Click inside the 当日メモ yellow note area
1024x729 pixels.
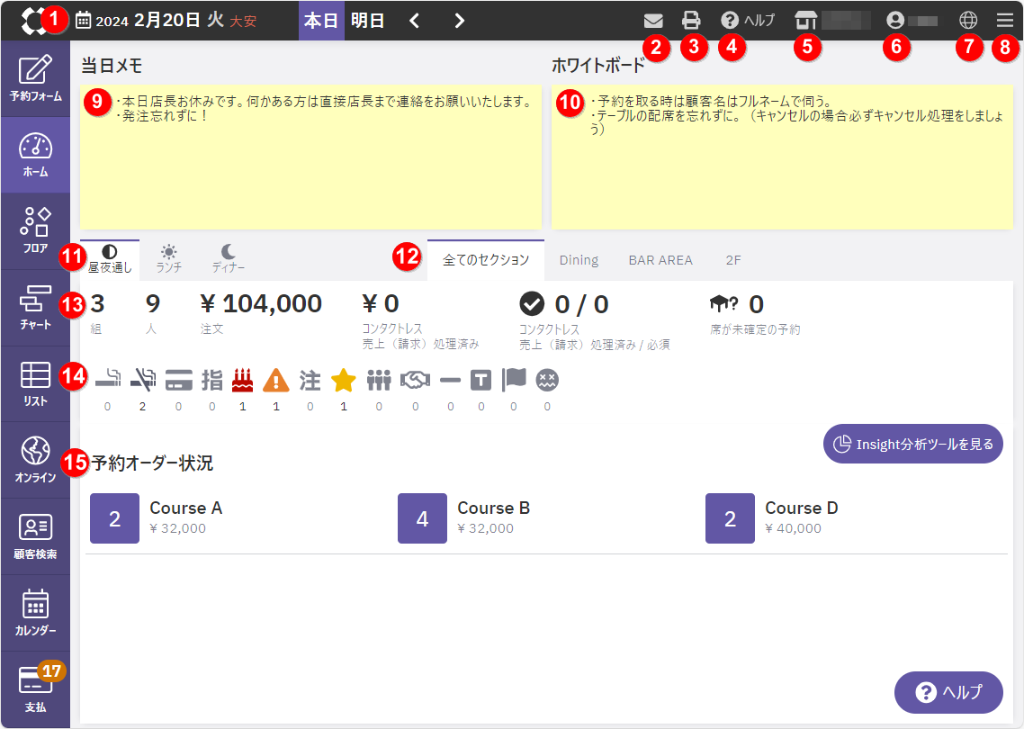tap(310, 171)
